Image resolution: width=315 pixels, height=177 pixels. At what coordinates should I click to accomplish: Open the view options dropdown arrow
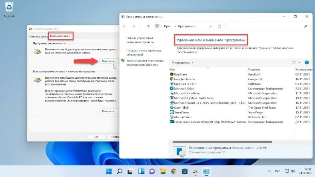(299, 63)
